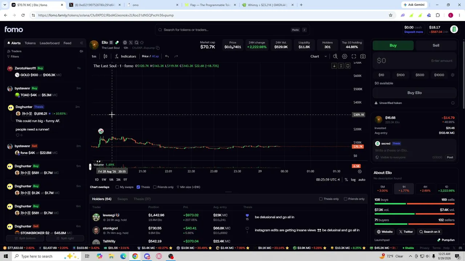Open the Indicators panel
Image resolution: width=465 pixels, height=261 pixels.
click(125, 56)
